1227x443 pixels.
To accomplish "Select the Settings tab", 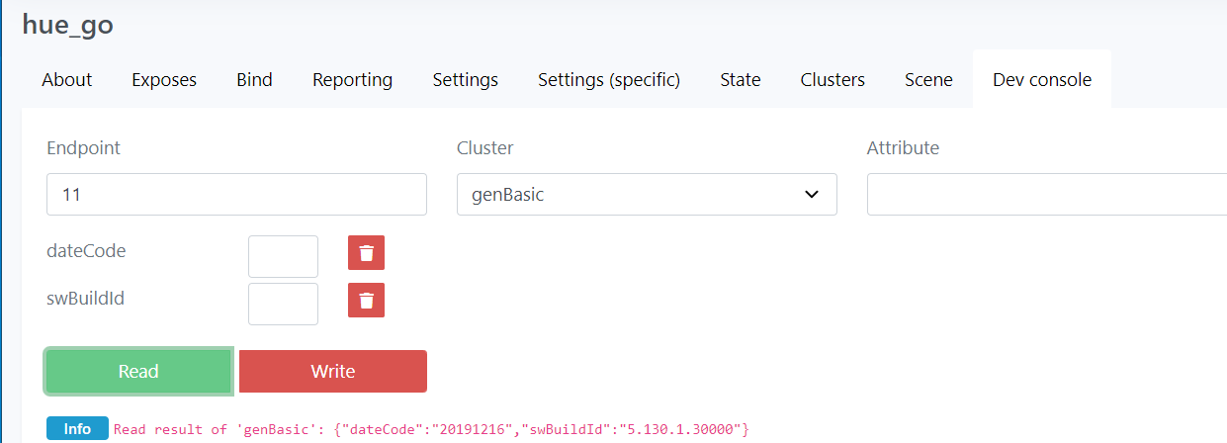I will [465, 80].
